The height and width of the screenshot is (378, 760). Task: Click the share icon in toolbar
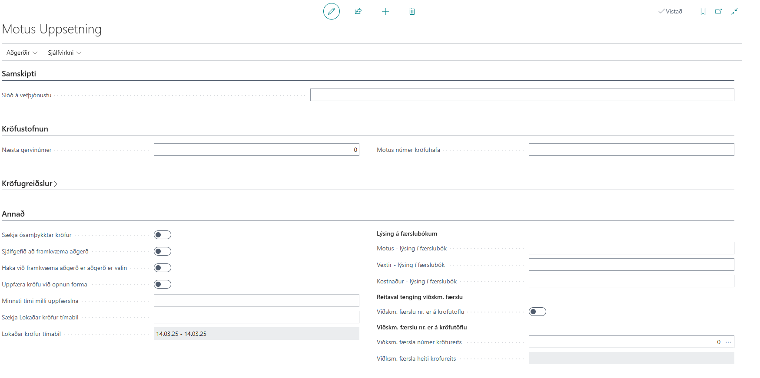358,11
